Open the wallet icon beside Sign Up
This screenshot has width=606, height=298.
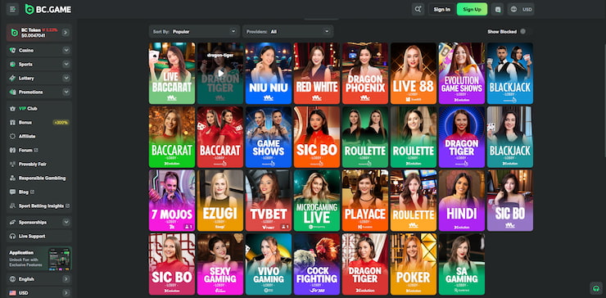[497, 9]
